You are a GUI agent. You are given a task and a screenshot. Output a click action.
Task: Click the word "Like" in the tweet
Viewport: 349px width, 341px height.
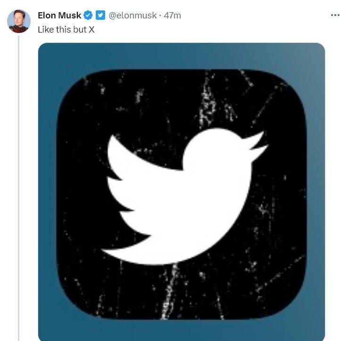tap(45, 29)
